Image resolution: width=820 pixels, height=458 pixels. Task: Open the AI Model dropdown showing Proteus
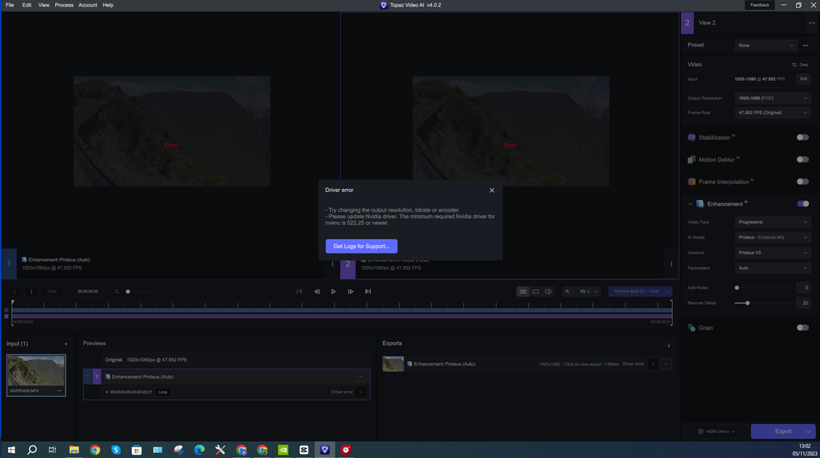[772, 237]
